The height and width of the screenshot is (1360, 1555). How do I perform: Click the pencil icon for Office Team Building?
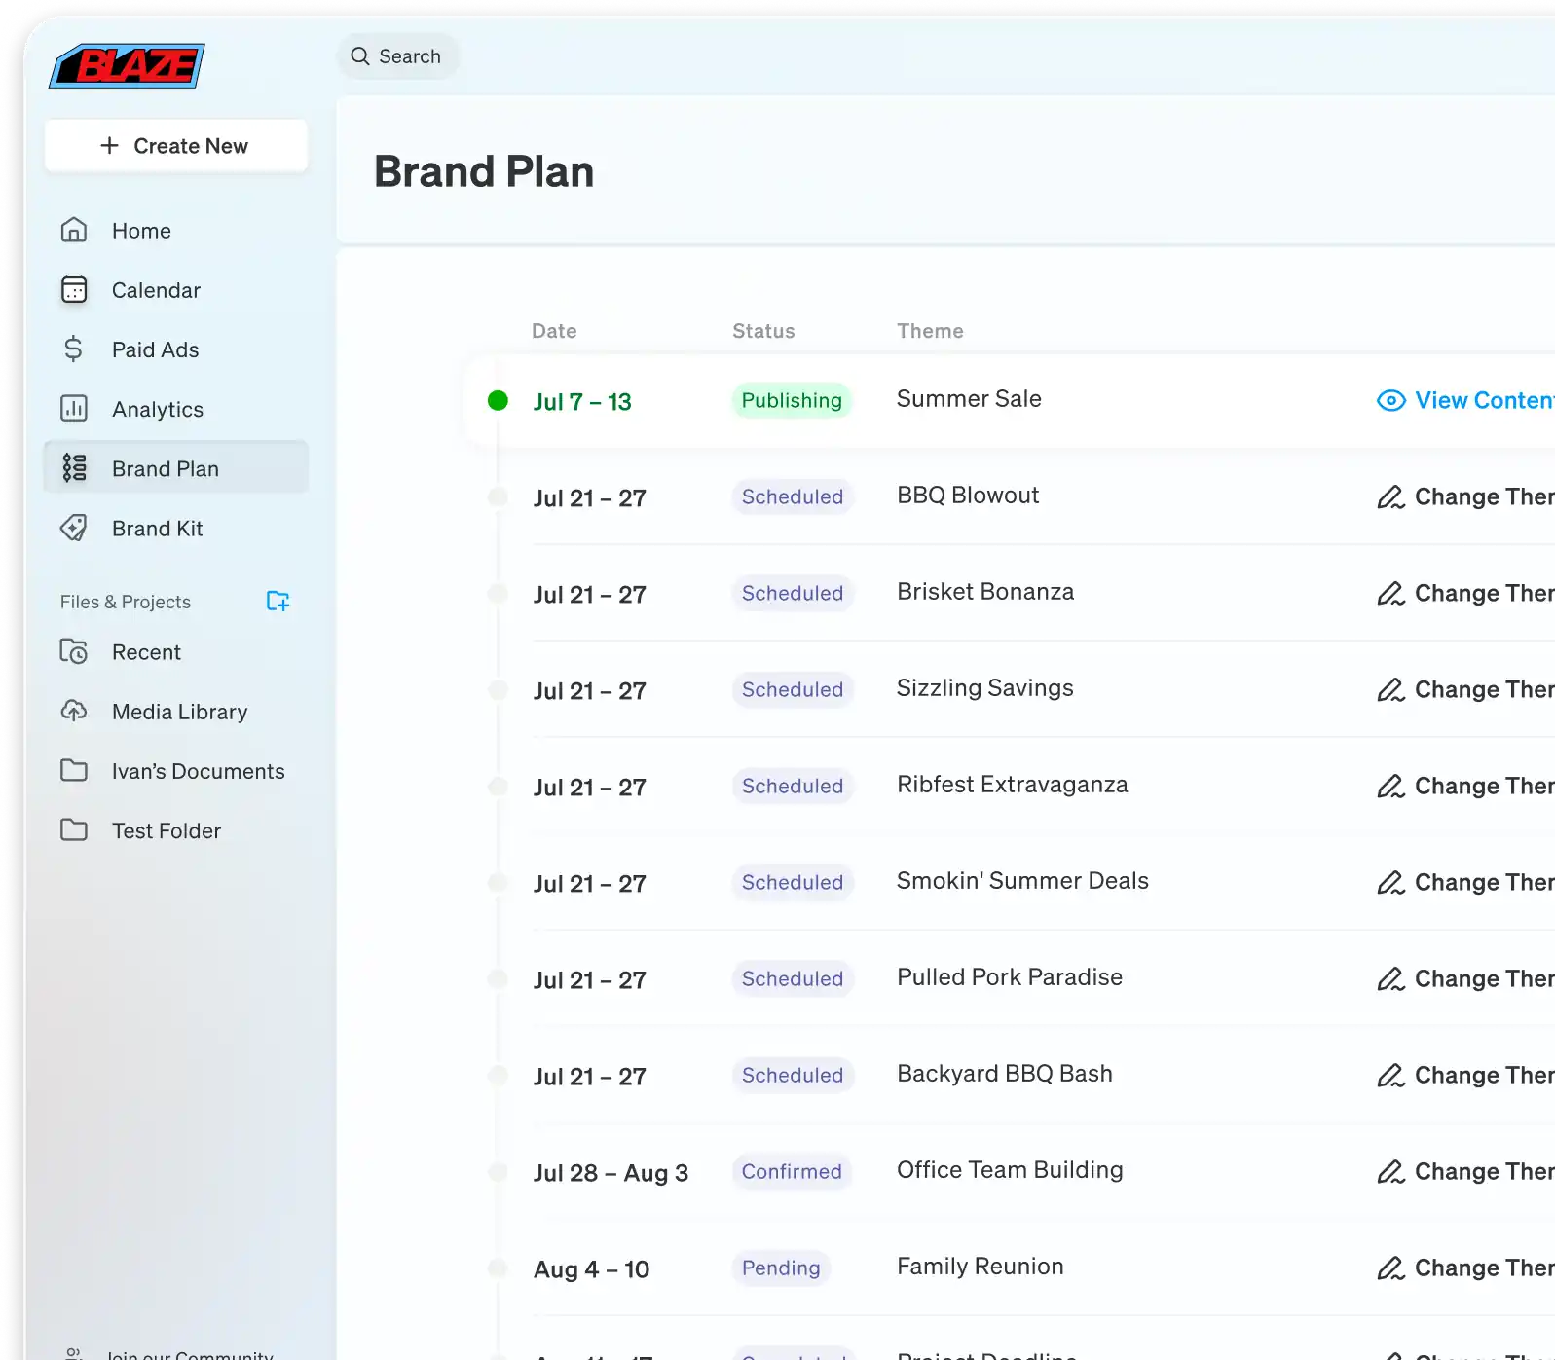pos(1390,1172)
